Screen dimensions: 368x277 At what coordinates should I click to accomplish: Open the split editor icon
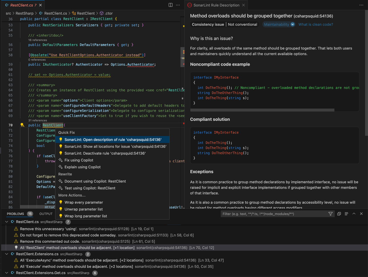170,5
